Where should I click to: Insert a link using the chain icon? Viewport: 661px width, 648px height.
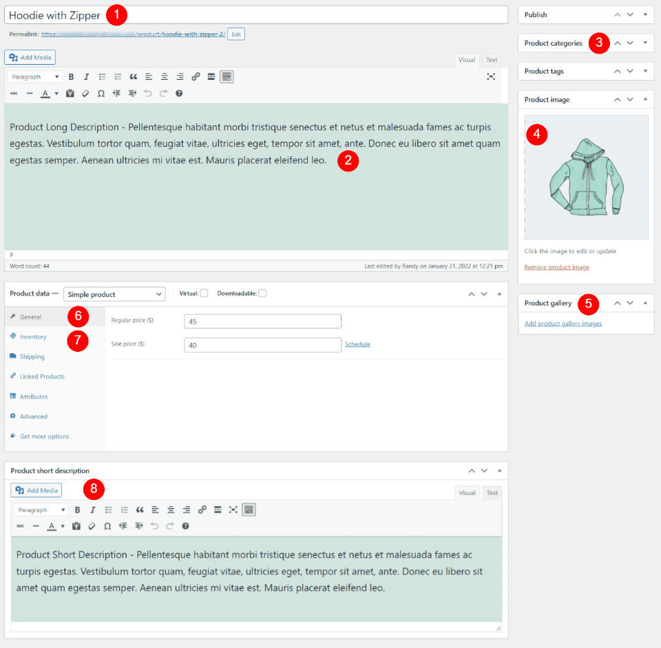[196, 76]
